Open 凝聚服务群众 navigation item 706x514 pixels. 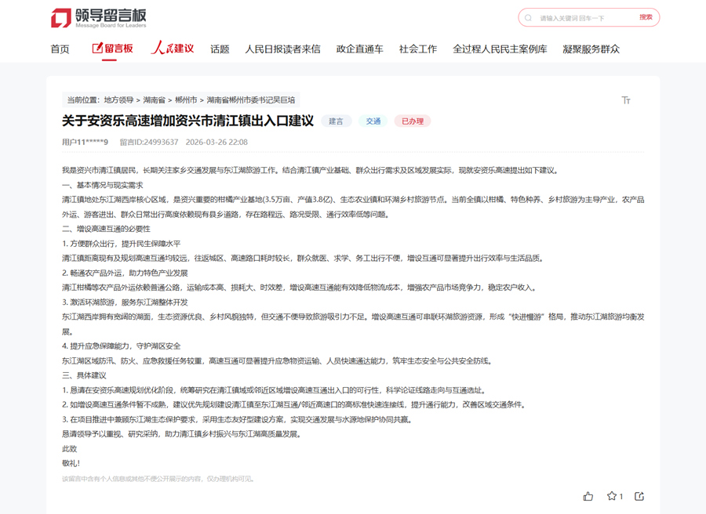(x=591, y=49)
